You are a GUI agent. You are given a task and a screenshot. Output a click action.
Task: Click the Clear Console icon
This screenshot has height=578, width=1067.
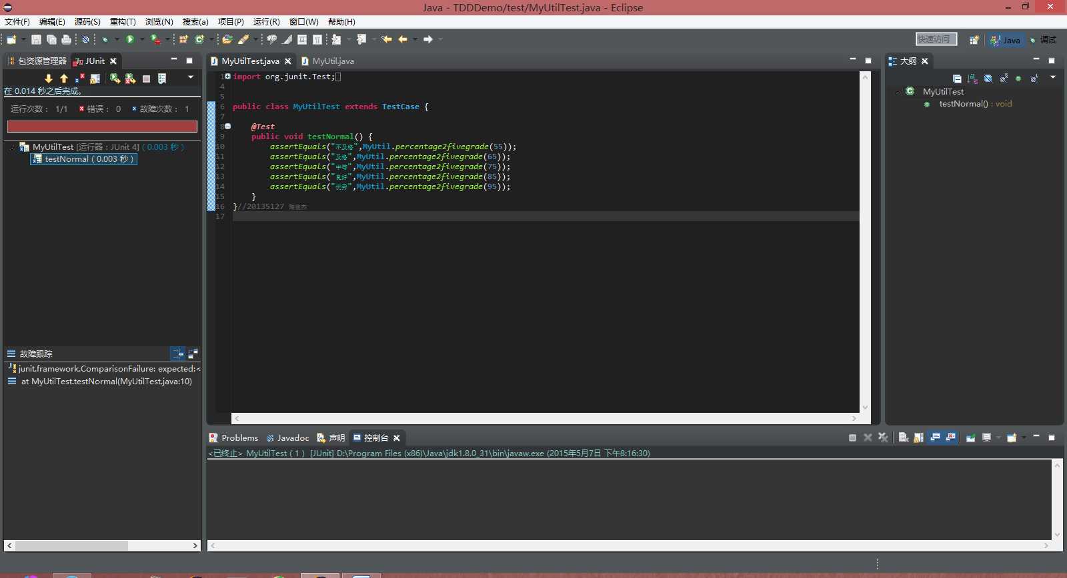[904, 437]
